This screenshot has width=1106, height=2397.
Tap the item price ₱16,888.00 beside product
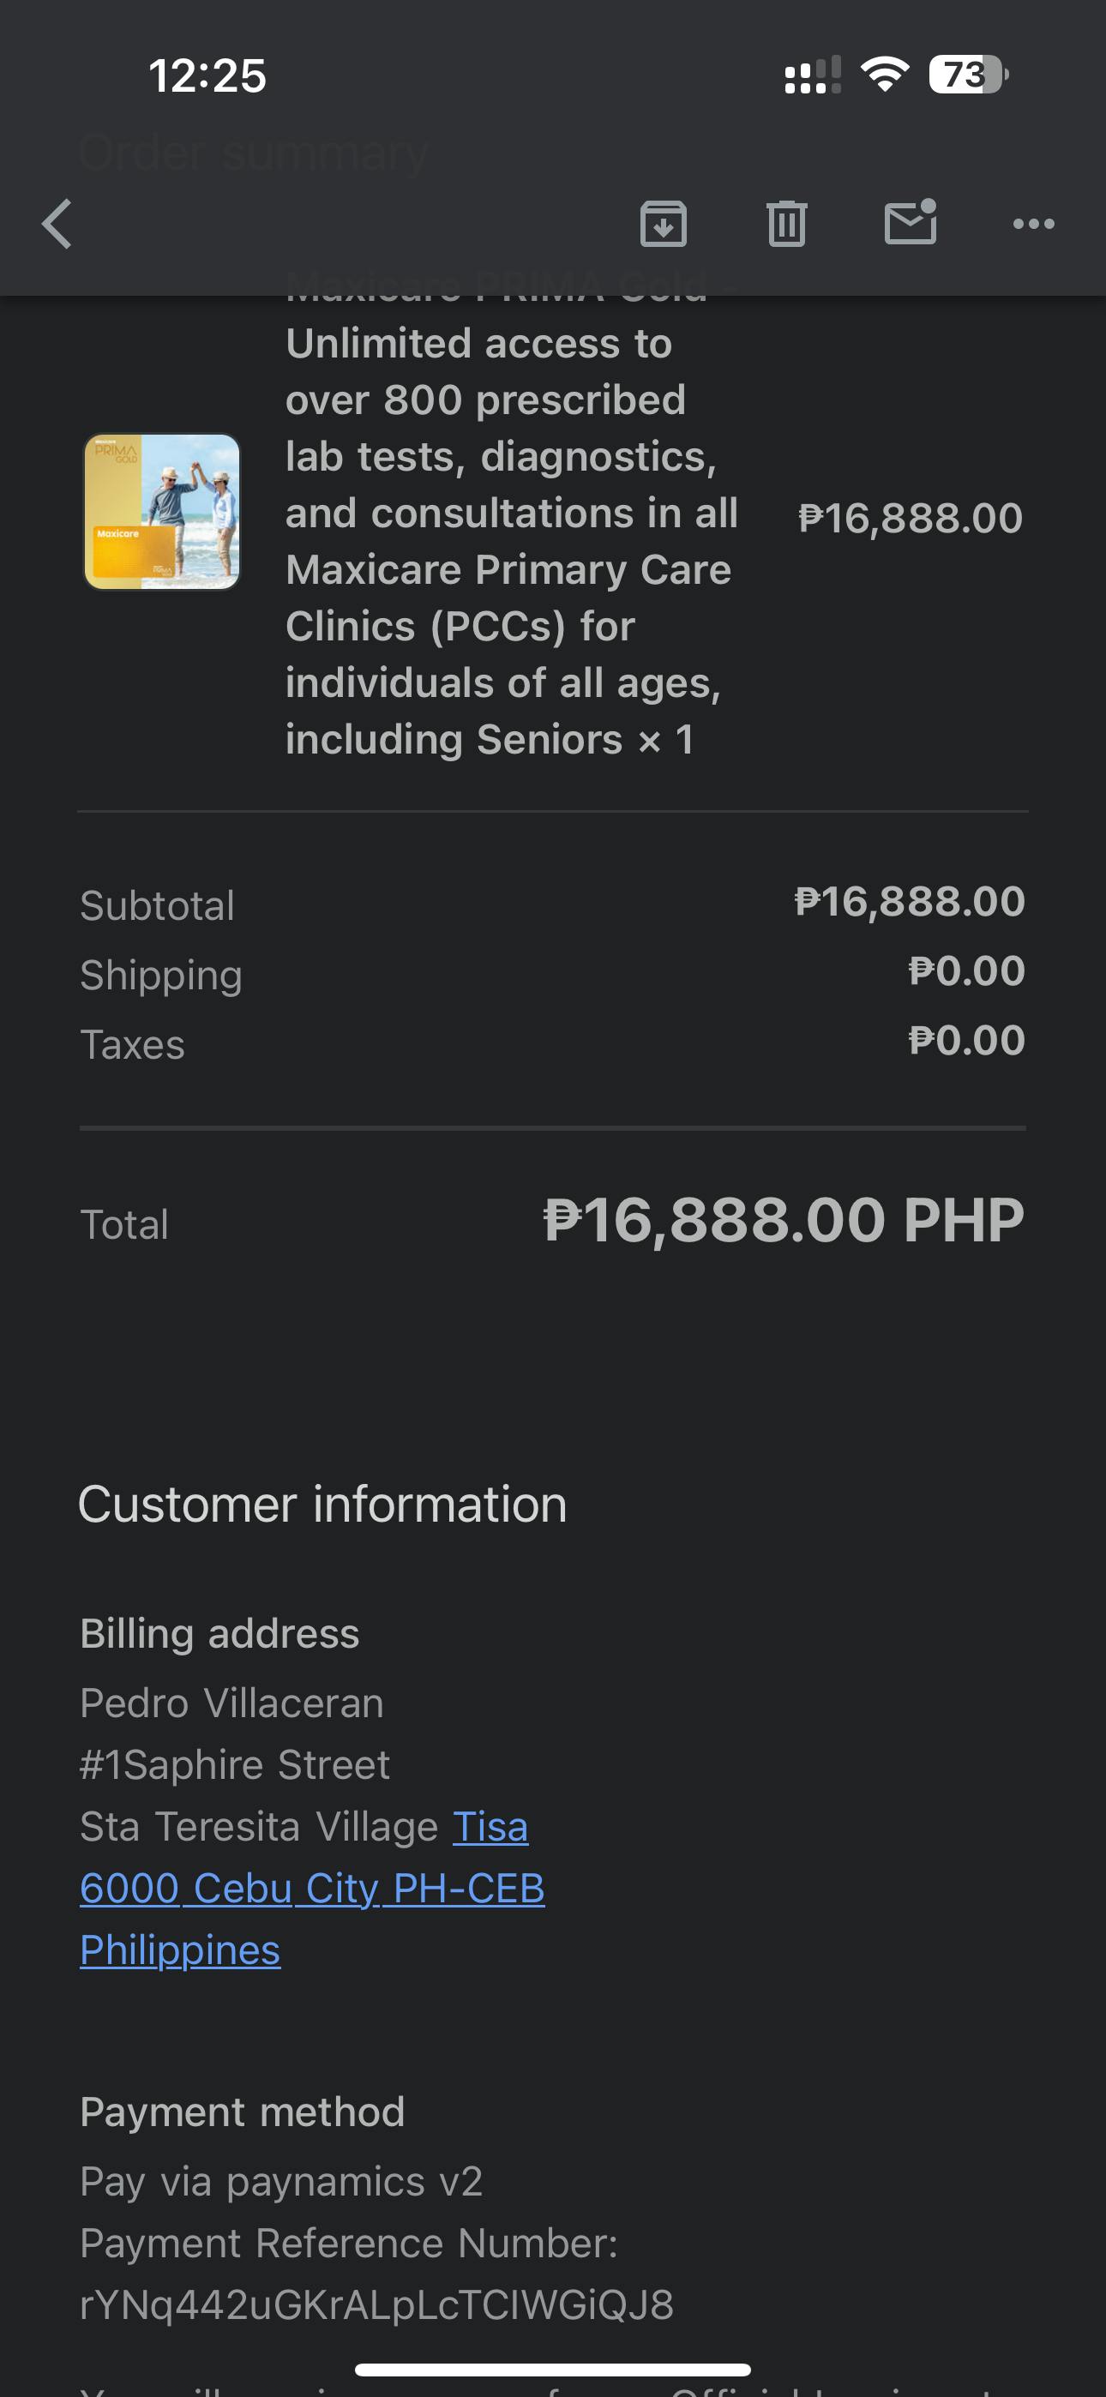pyautogui.click(x=910, y=519)
